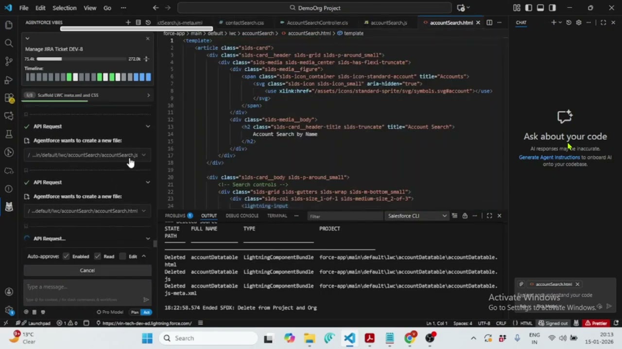Collapse Auto-approve options chevron
622x349 pixels.
(143, 256)
